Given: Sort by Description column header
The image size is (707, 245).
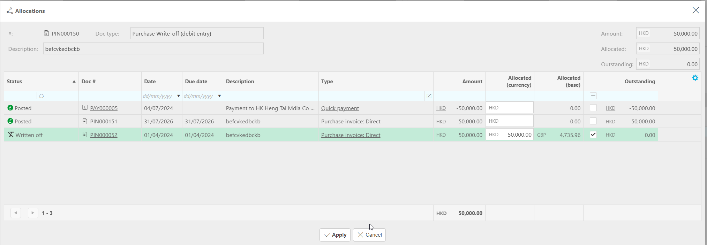Looking at the screenshot, I should click(x=271, y=81).
